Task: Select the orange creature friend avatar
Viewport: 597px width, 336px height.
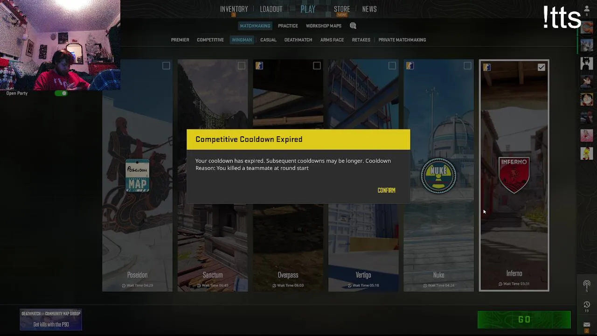Action: point(587,28)
